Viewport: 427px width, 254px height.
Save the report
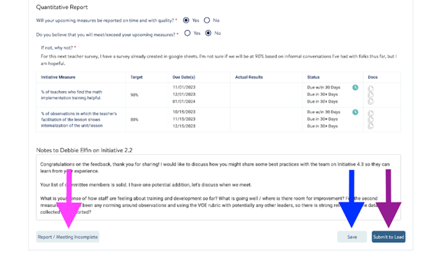[x=352, y=237]
